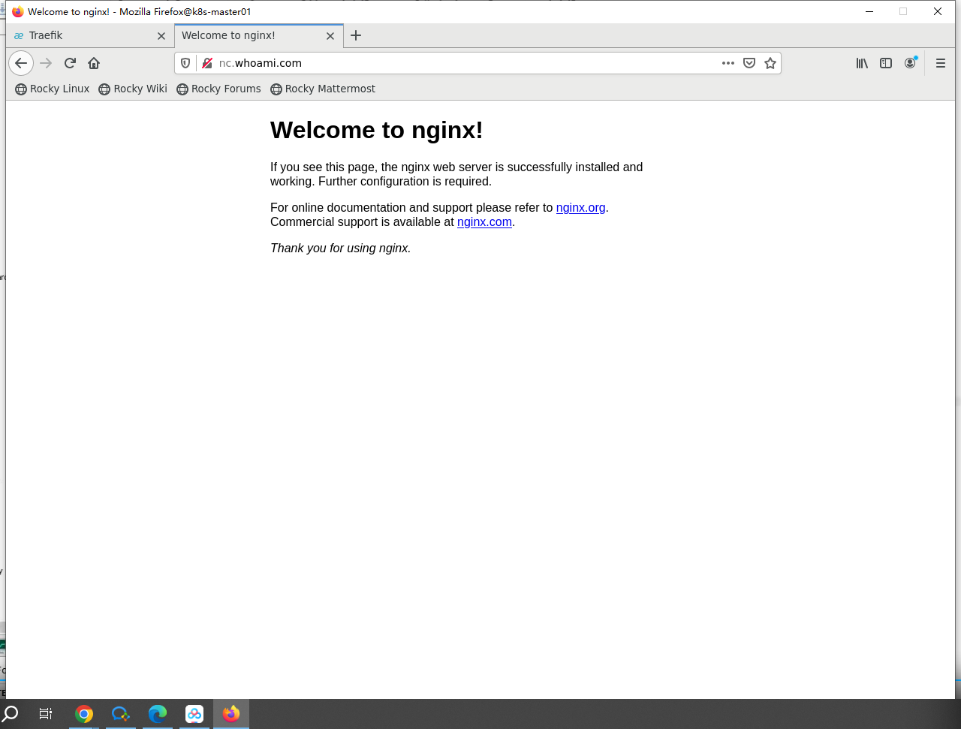Viewport: 961px width, 729px height.
Task: Open the Rocky Linux bookmark
Action: [53, 89]
